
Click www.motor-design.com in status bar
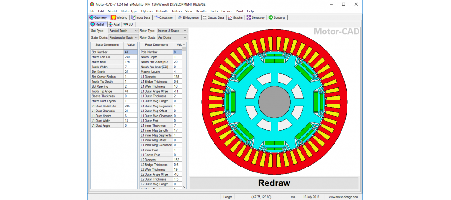(343, 197)
